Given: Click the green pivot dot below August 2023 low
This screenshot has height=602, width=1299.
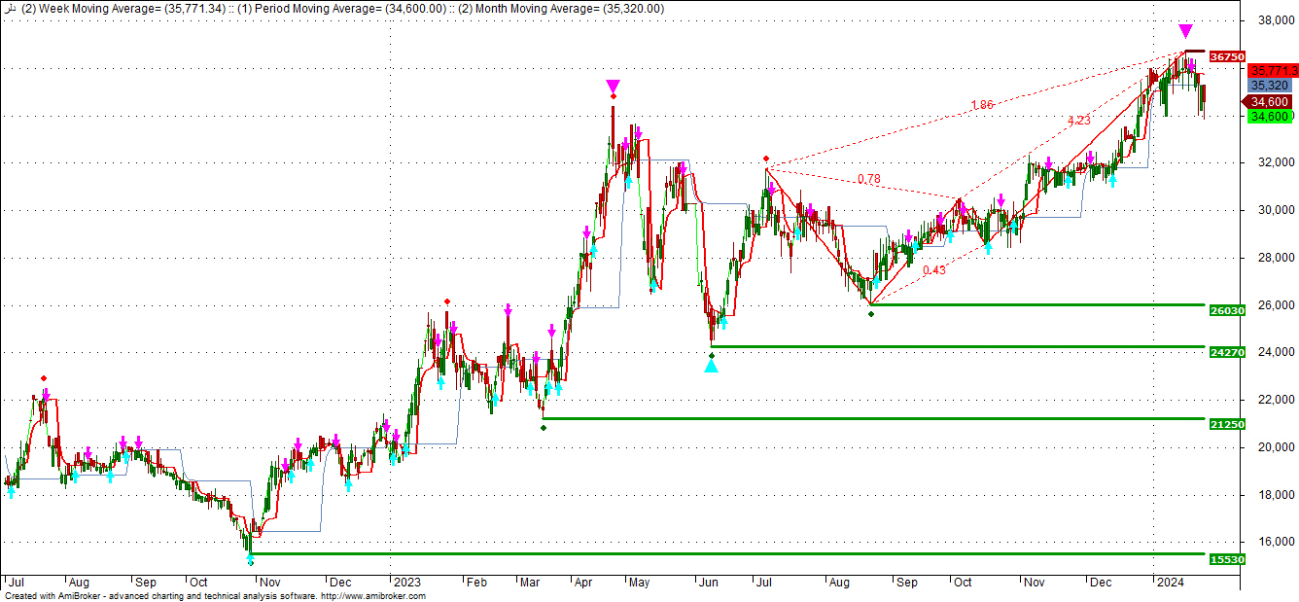Looking at the screenshot, I should (x=871, y=313).
